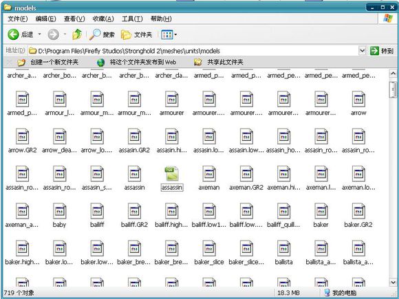Open the View (查看) menu
The height and width of the screenshot is (299, 399).
coord(74,19)
